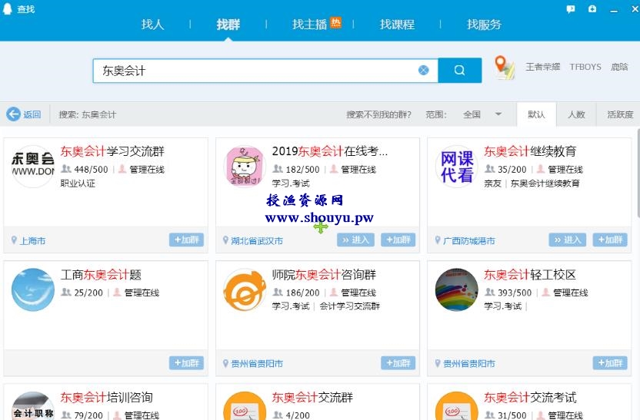Click the 工商东奥会计题 sky avatar
640x420 pixels.
32,289
